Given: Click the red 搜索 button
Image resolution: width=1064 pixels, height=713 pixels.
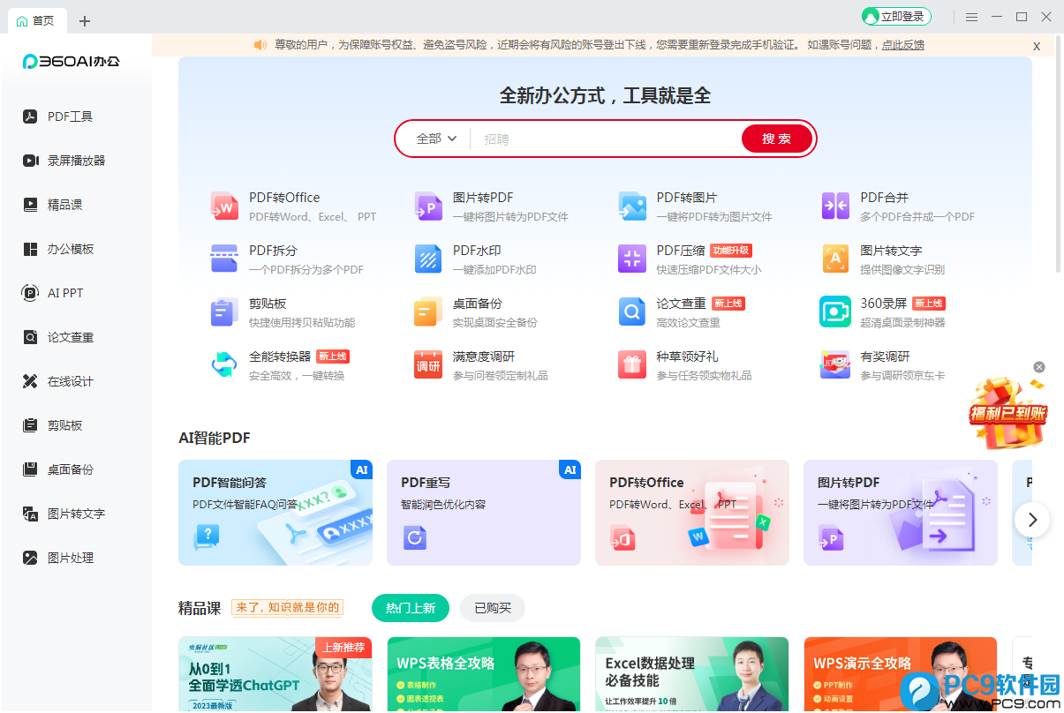Looking at the screenshot, I should [777, 139].
